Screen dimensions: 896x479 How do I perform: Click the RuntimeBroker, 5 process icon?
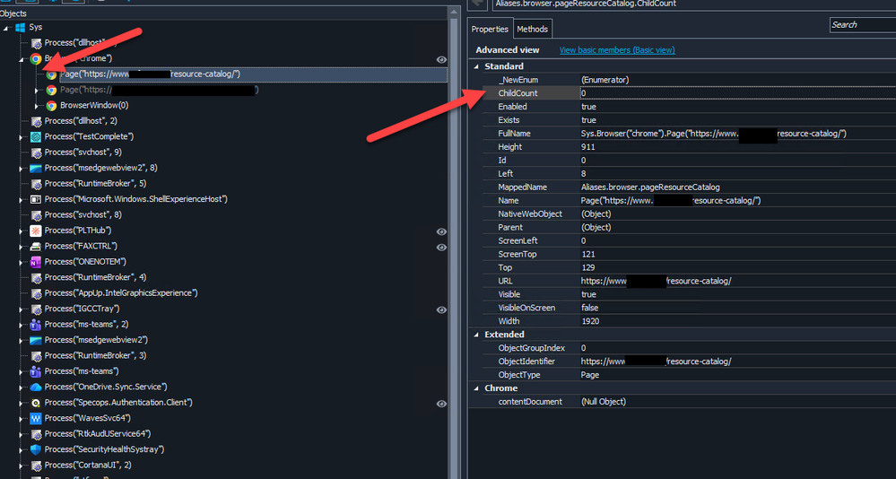36,184
